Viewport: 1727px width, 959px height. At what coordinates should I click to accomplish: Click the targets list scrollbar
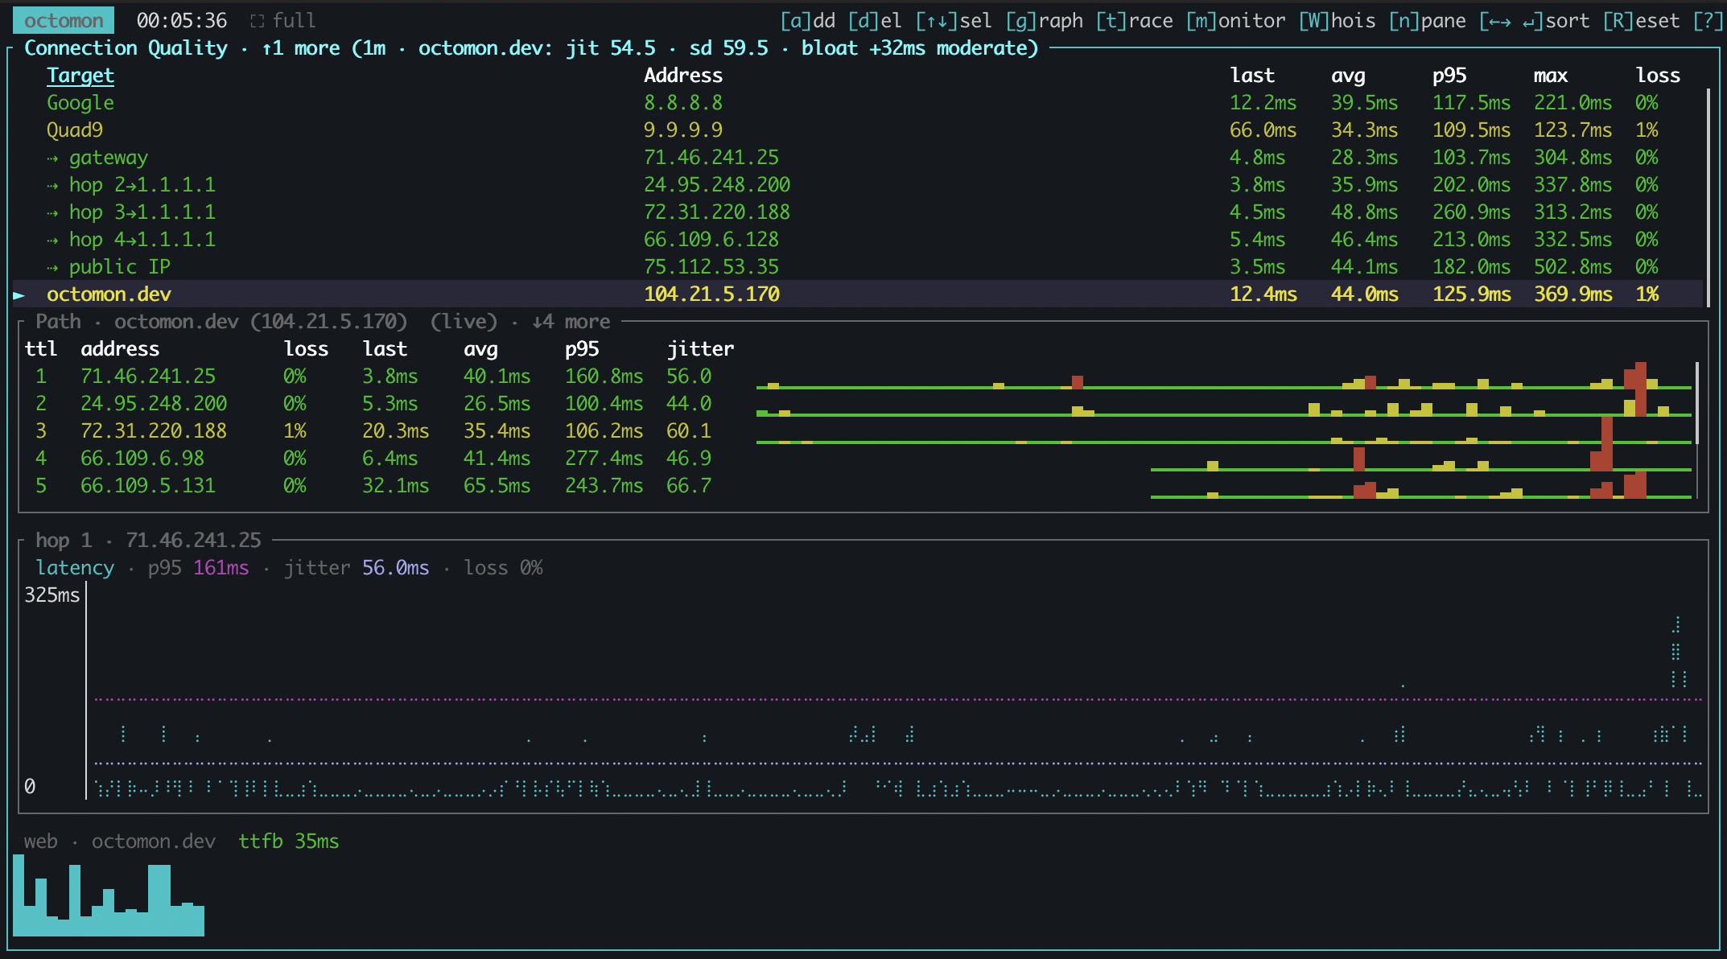1708,198
